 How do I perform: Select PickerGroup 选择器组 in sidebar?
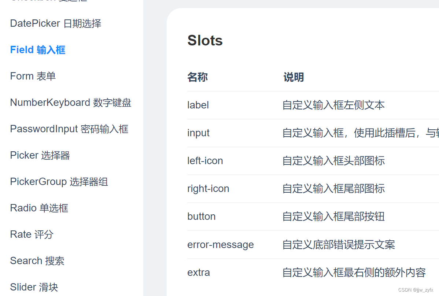click(59, 181)
